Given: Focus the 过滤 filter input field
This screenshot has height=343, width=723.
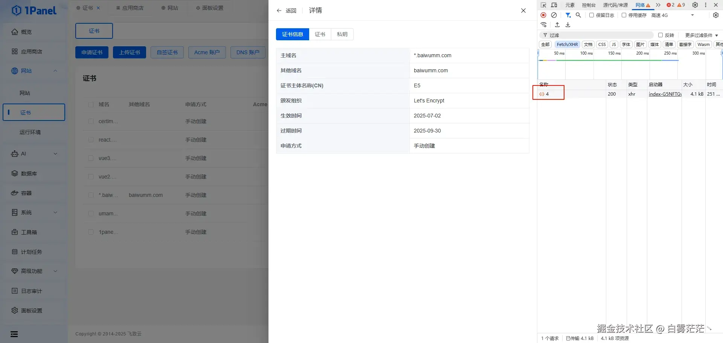Looking at the screenshot, I should click(597, 35).
